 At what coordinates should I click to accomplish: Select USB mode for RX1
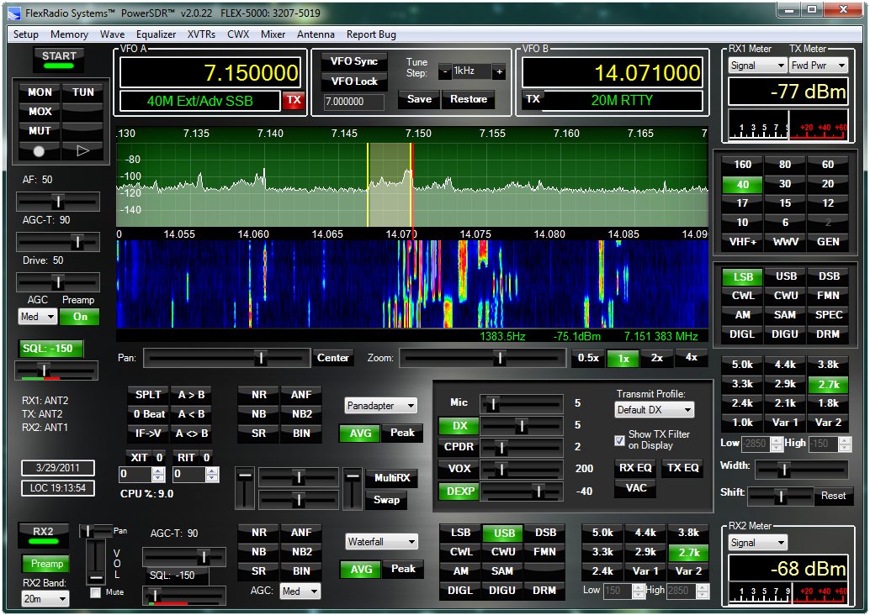786,276
